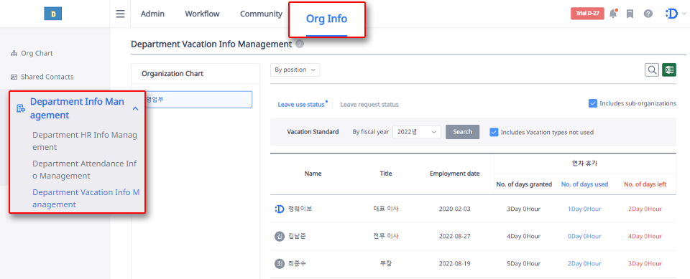Click No. of days left header
690x279 pixels.
[645, 184]
